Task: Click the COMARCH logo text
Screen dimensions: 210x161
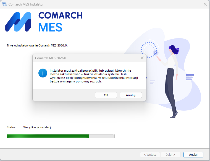Action: (x=61, y=15)
